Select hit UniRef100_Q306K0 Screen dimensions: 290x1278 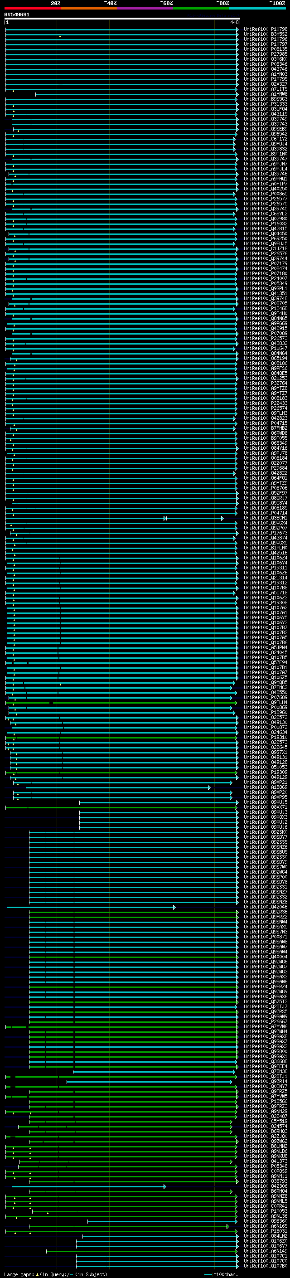click(x=266, y=59)
